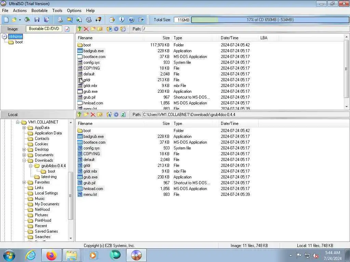Click the gear properties icon in the Image toolbar
This screenshot has height=262, width=350.
click(x=116, y=29)
